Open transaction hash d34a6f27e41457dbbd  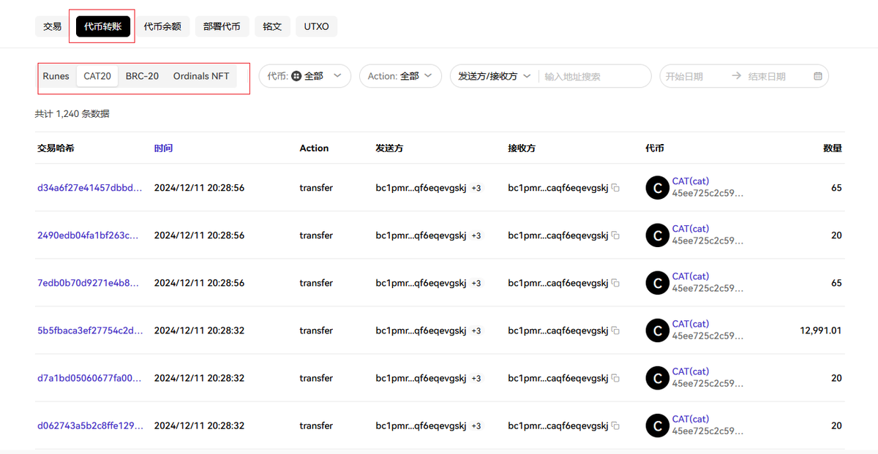pyautogui.click(x=90, y=188)
